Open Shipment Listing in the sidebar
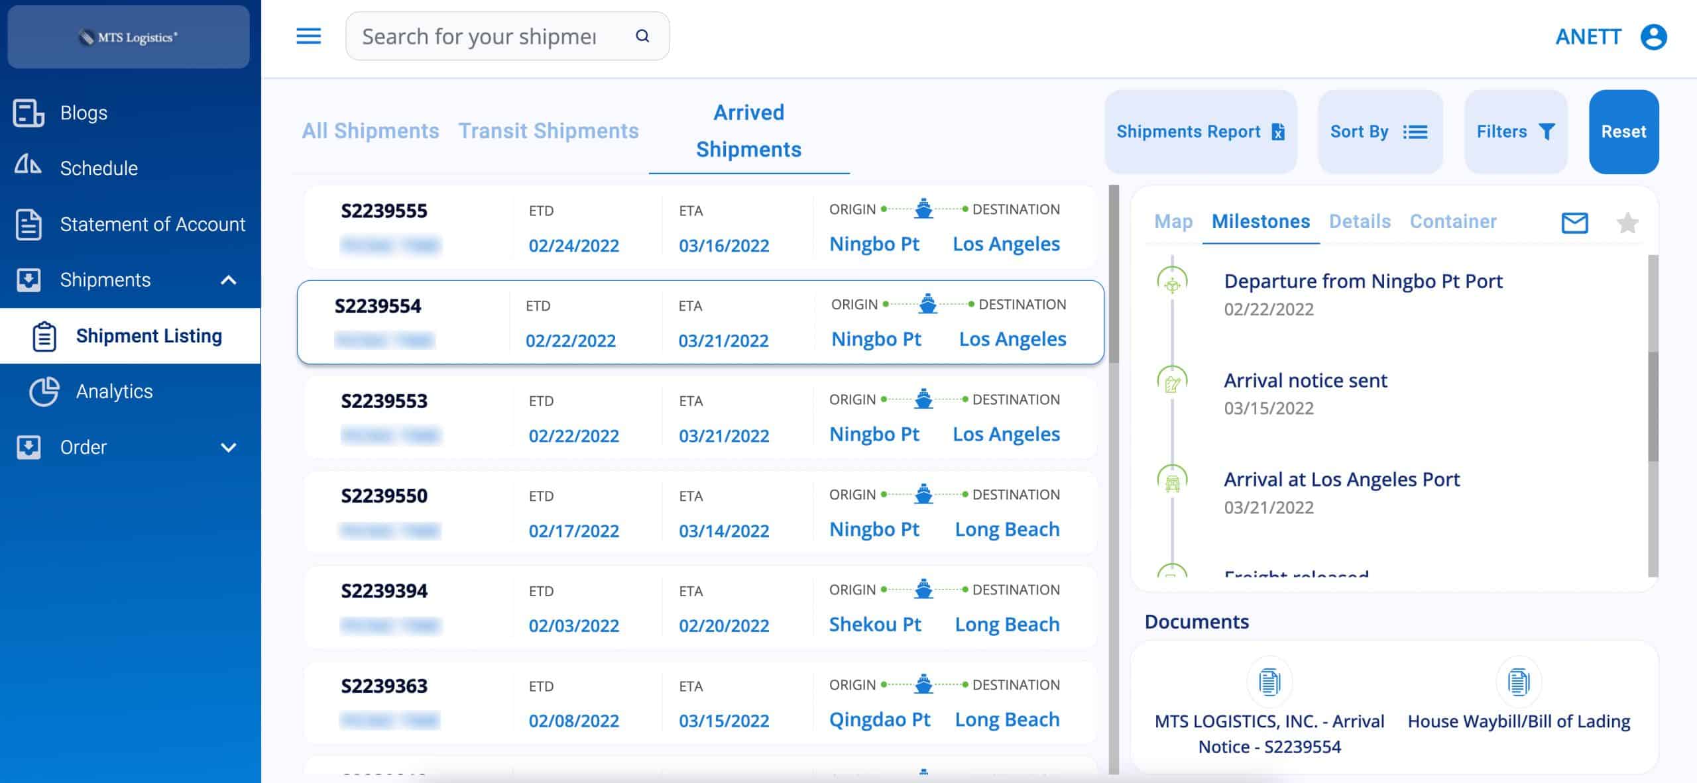Image resolution: width=1697 pixels, height=783 pixels. click(130, 336)
